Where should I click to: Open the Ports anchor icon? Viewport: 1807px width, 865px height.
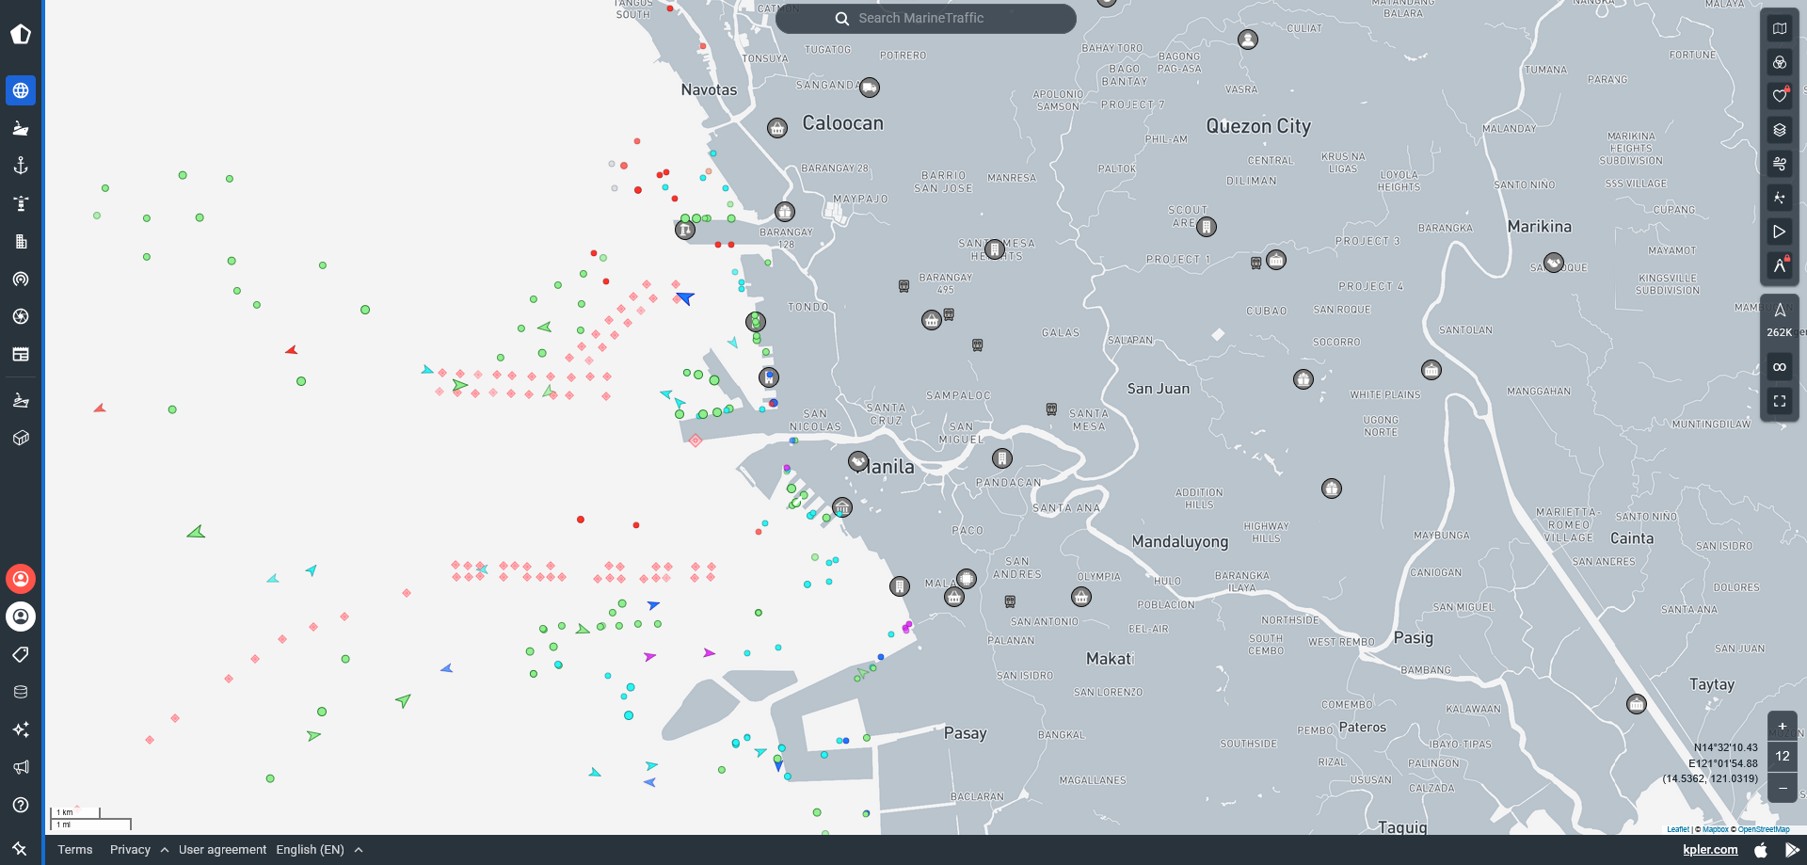coord(21,166)
